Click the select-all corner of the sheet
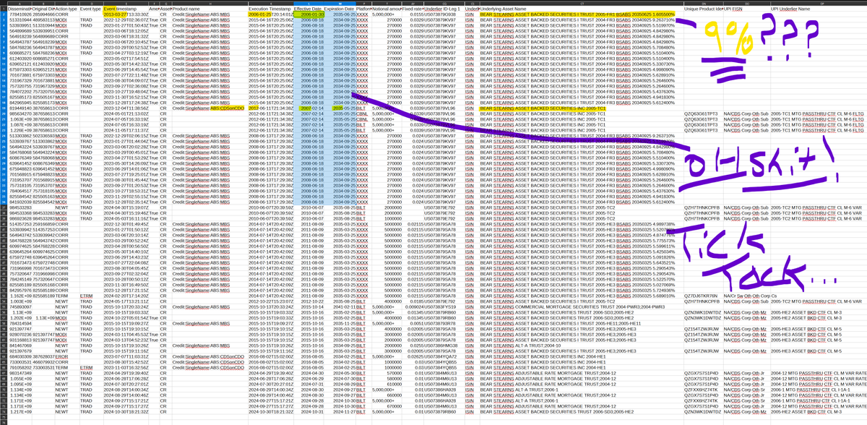 2,2
